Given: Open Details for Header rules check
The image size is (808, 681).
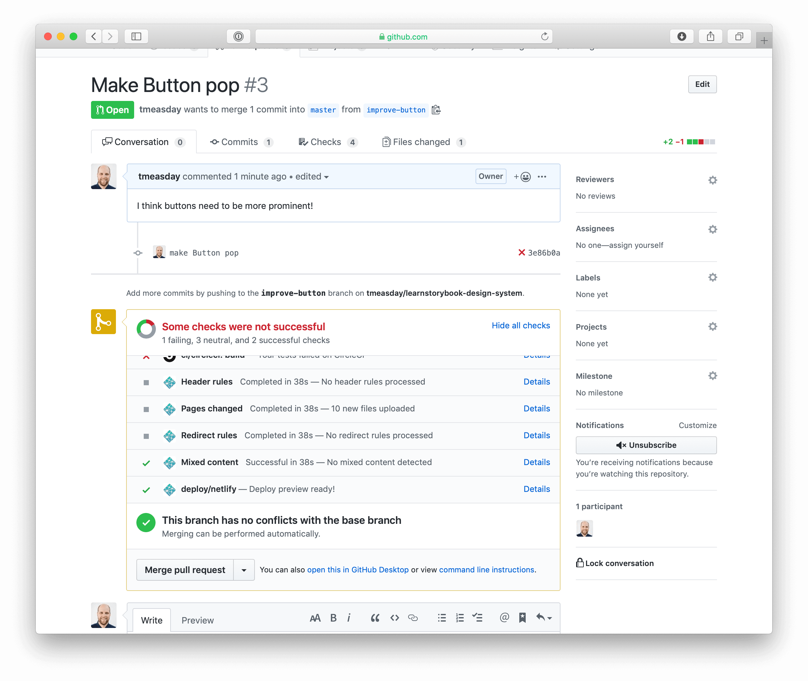Looking at the screenshot, I should click(x=537, y=382).
